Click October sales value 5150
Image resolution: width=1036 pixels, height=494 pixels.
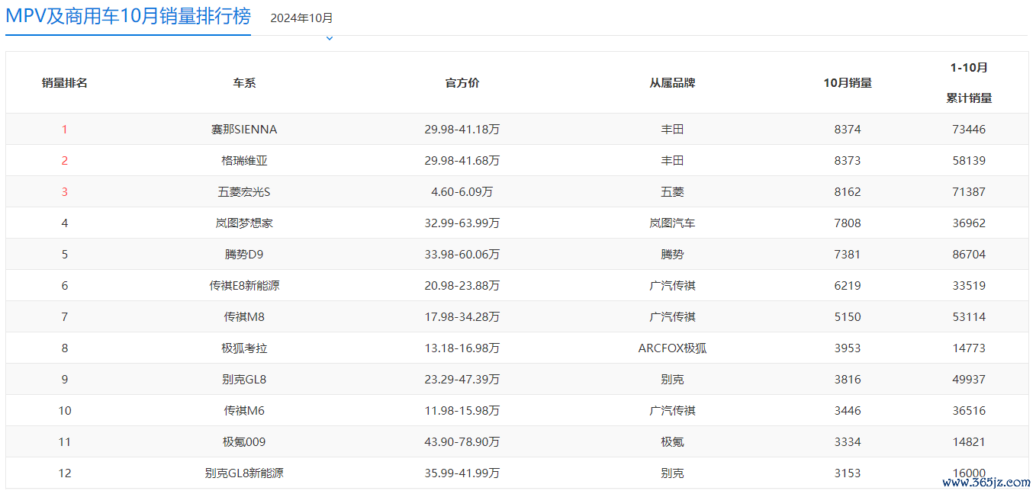point(848,317)
